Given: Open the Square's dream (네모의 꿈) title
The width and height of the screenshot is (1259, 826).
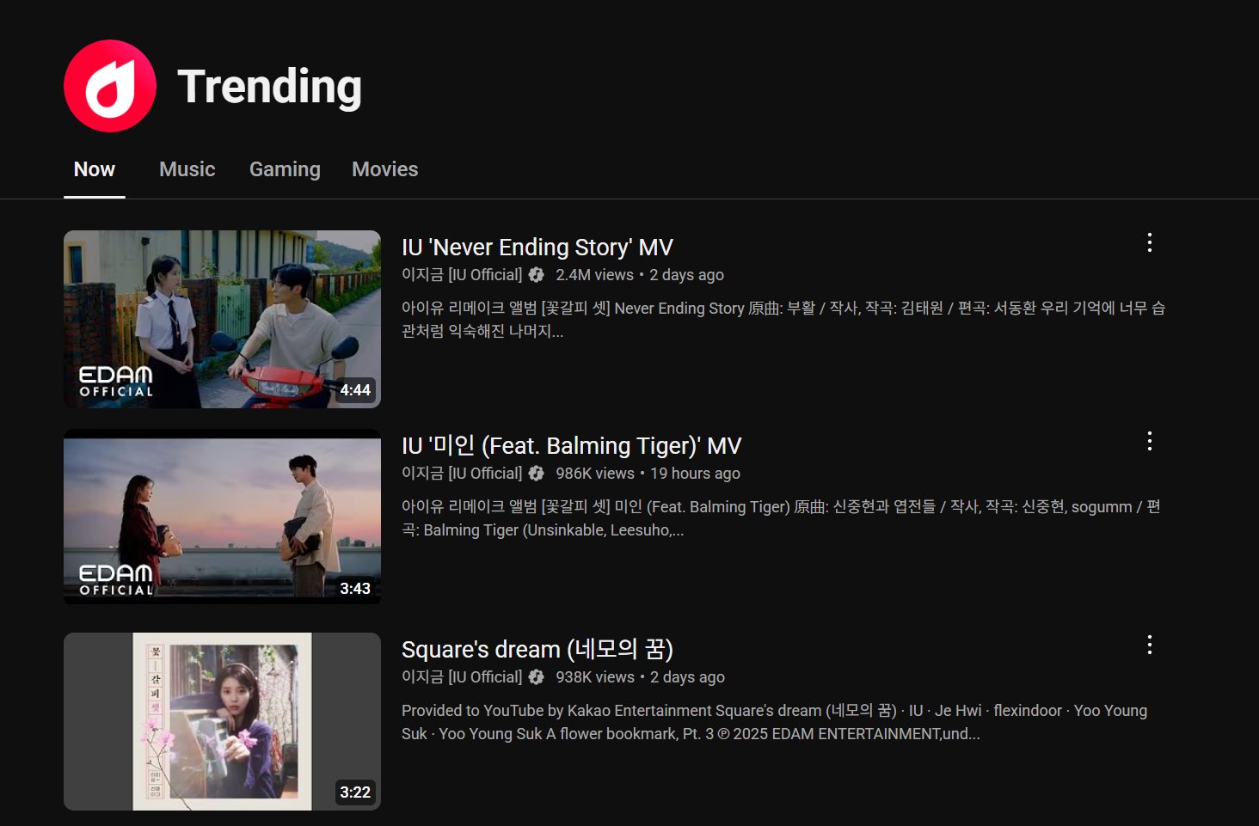Looking at the screenshot, I should tap(537, 650).
